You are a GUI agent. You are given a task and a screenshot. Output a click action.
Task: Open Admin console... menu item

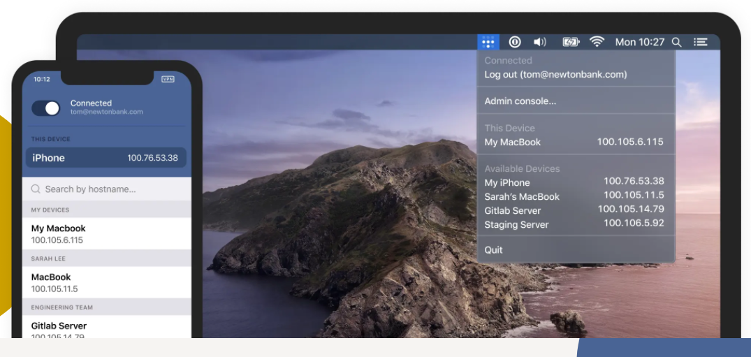click(x=520, y=101)
